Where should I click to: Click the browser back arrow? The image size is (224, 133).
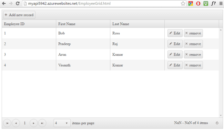4,3
